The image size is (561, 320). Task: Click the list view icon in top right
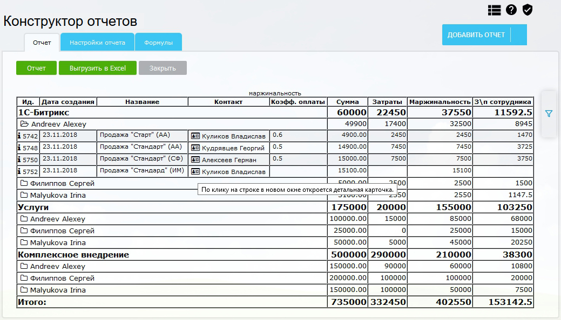[x=494, y=10]
